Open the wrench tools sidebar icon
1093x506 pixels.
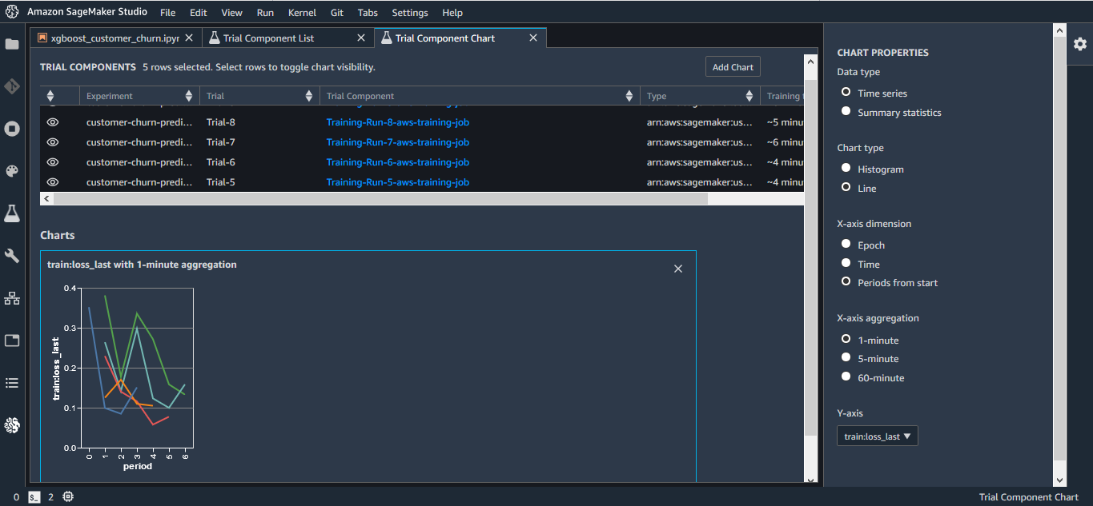[12, 256]
